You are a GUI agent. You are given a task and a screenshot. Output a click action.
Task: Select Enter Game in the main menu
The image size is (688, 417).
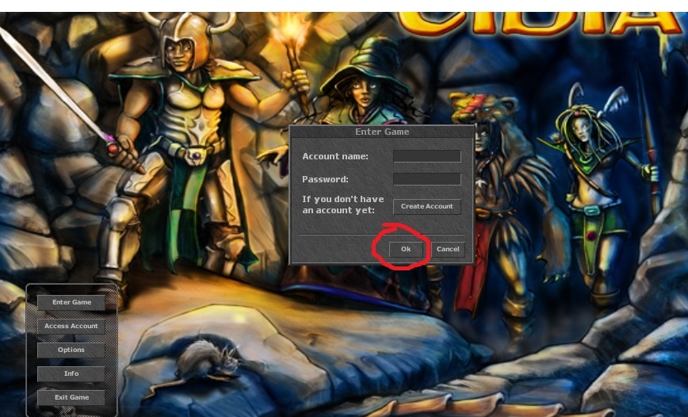71,302
